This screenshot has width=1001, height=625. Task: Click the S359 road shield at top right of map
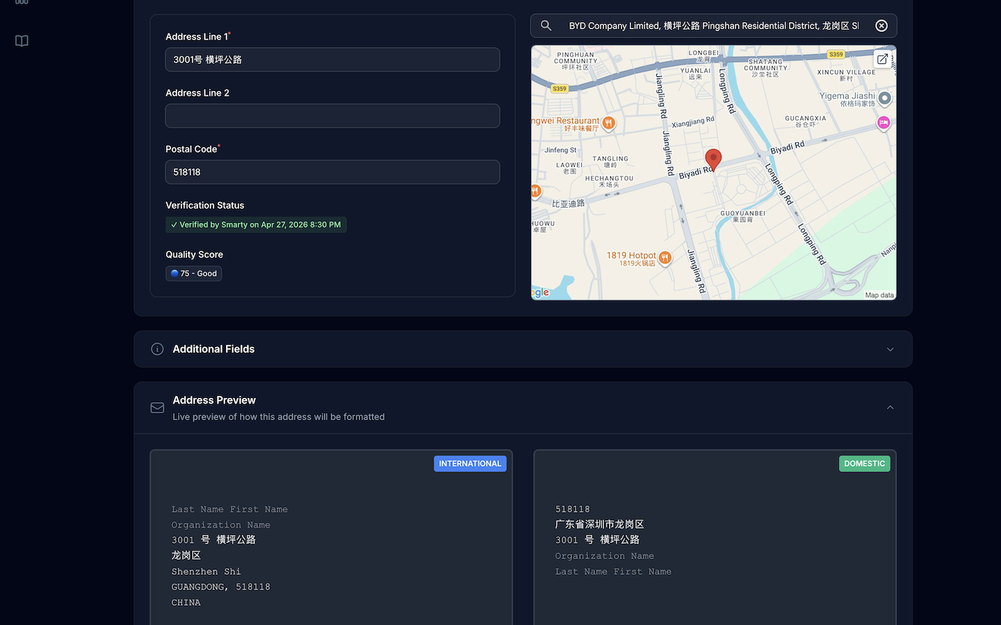point(836,54)
